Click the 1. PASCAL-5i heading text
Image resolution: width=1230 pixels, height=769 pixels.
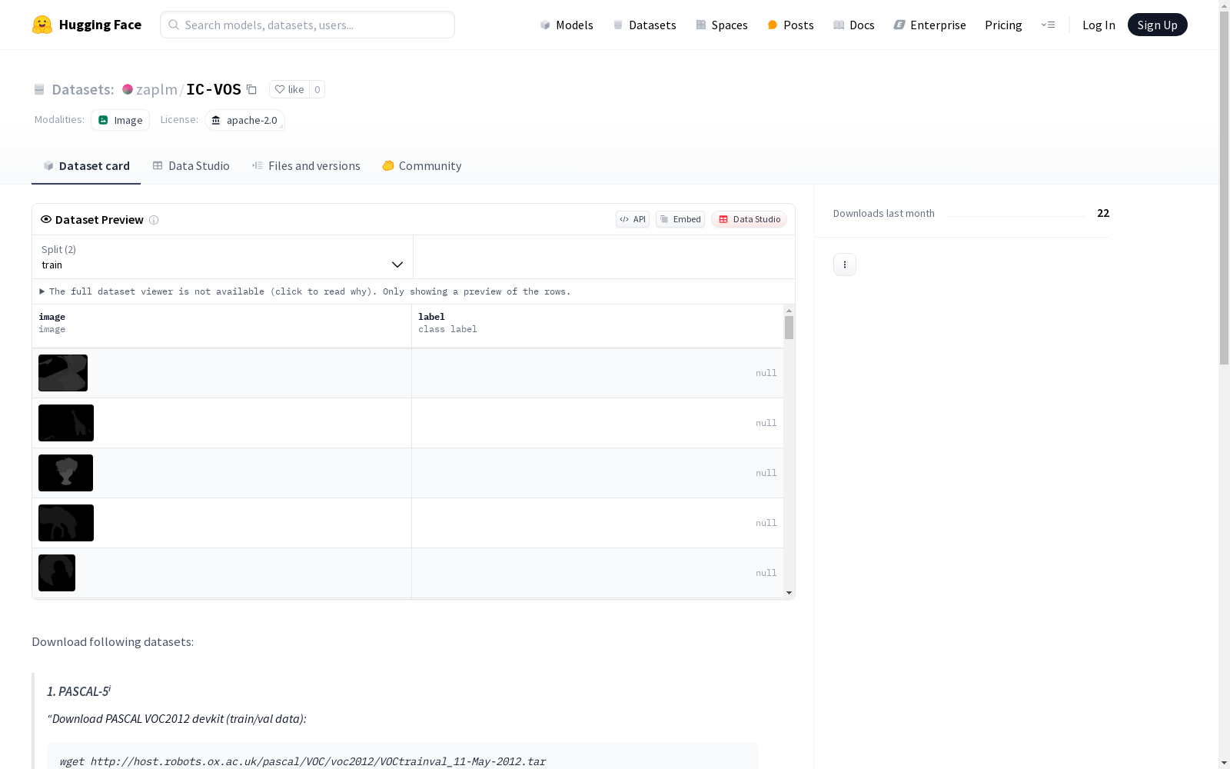[78, 691]
